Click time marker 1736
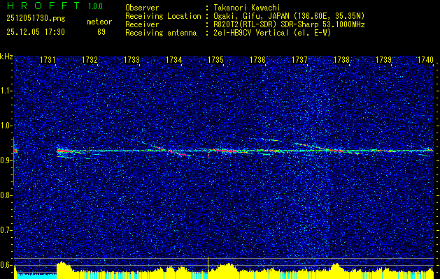Screen dimensions: 440x279 point(257,59)
